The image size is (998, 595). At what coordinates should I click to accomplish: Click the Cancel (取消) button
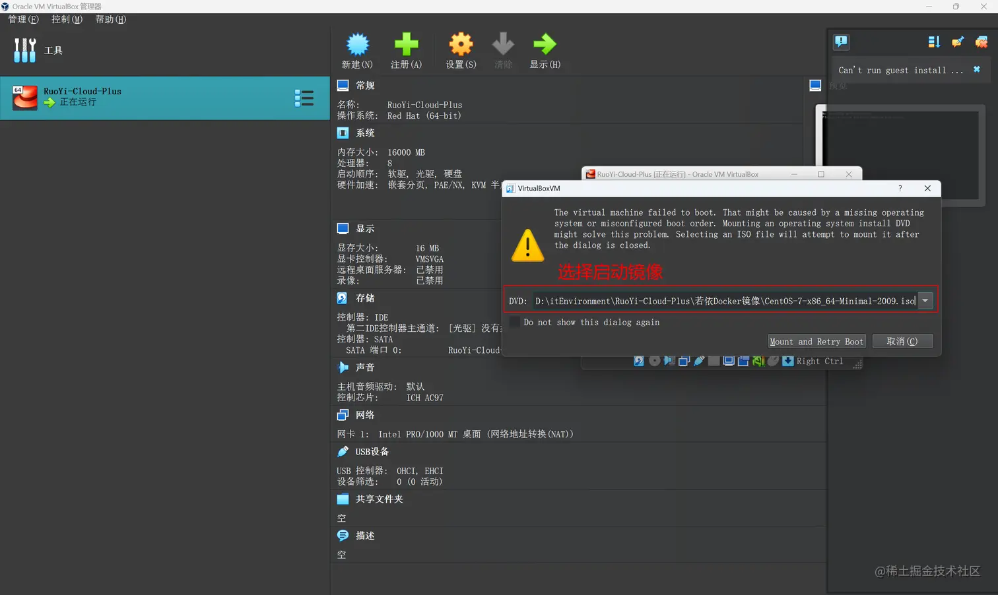902,341
